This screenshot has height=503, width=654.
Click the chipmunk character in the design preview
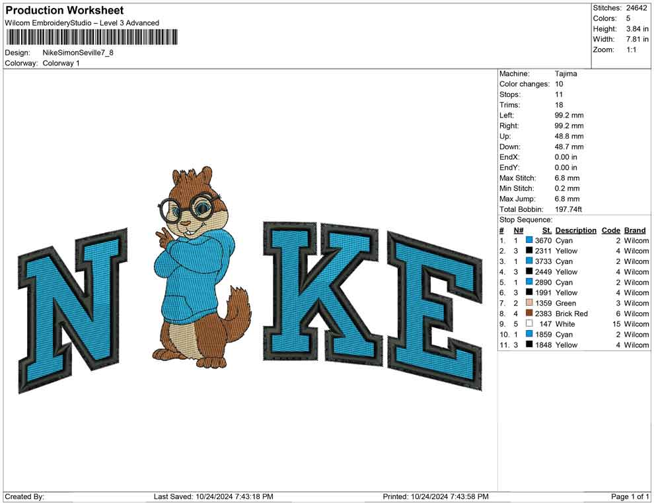(202, 267)
